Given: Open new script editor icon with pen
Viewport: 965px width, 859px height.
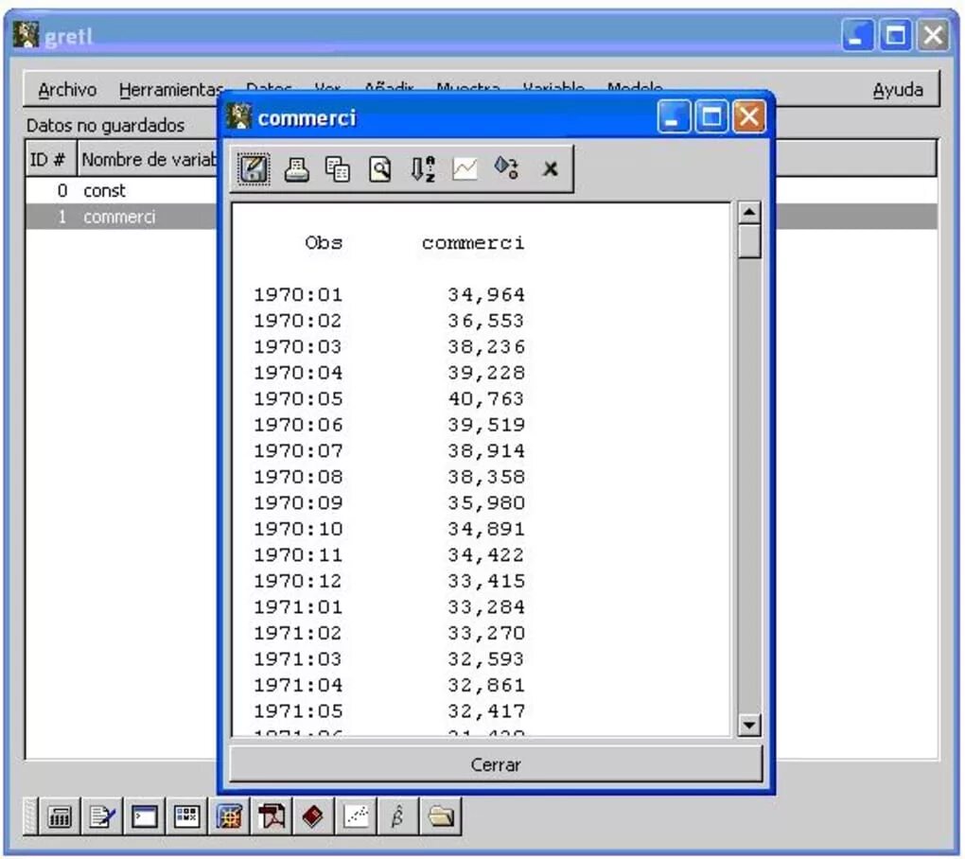Looking at the screenshot, I should pyautogui.click(x=101, y=817).
